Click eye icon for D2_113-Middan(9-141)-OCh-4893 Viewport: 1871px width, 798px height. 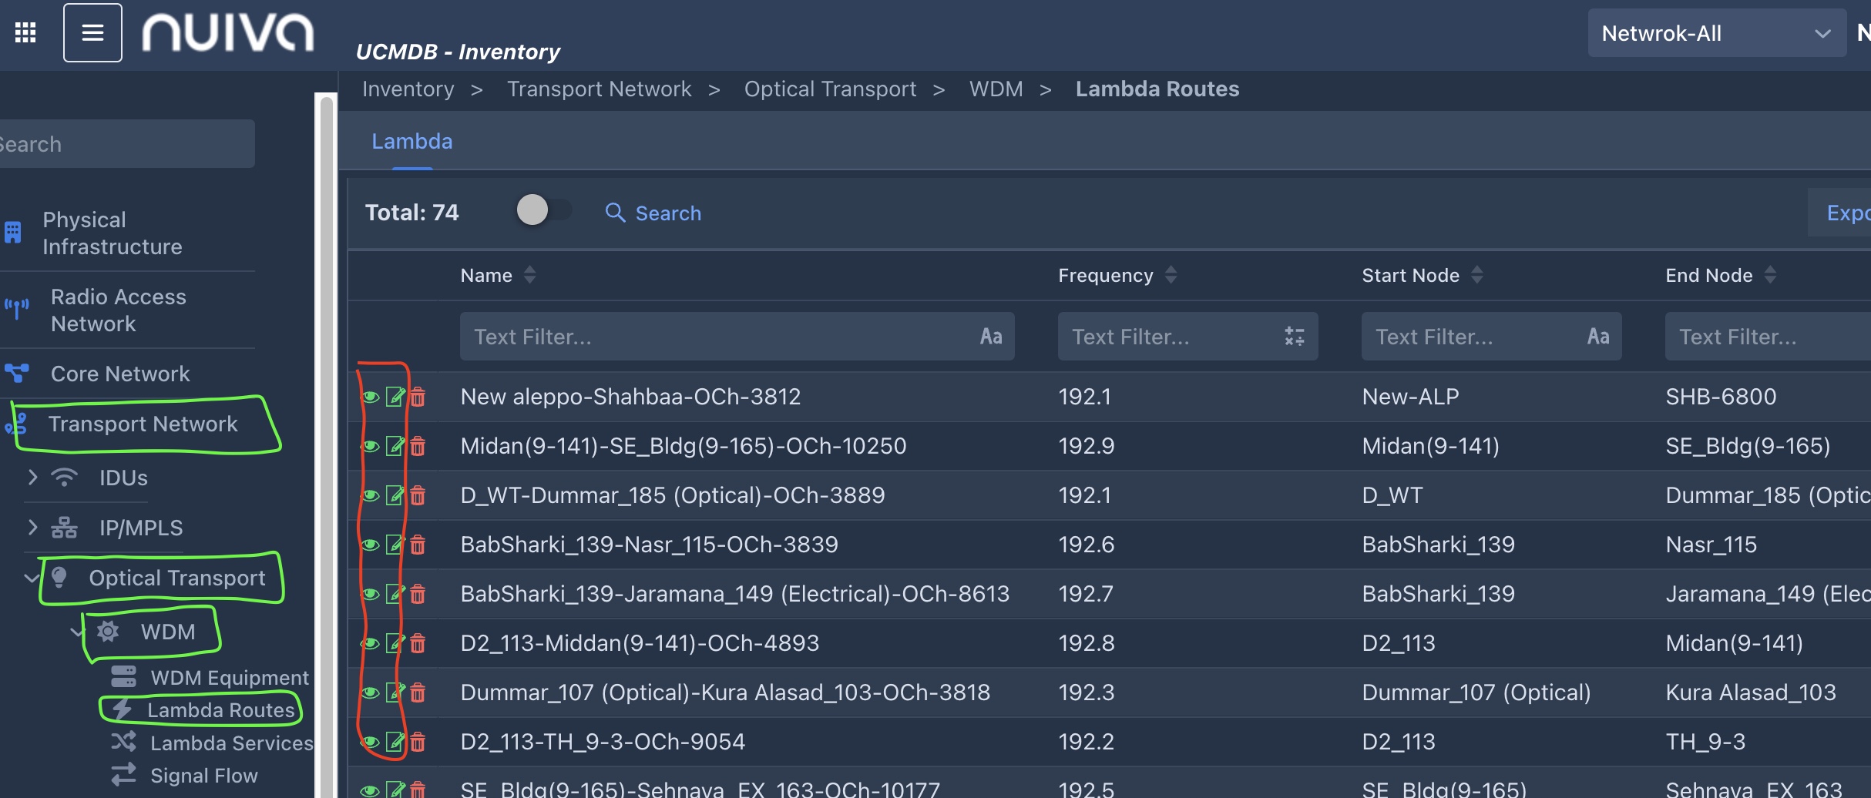371,643
